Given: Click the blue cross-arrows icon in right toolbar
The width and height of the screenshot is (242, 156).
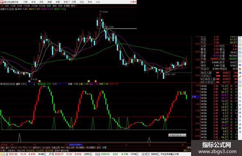Looking at the screenshot, I should (x=240, y=73).
